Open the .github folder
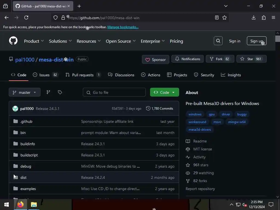Image resolution: width=280 pixels, height=210 pixels. (x=26, y=121)
